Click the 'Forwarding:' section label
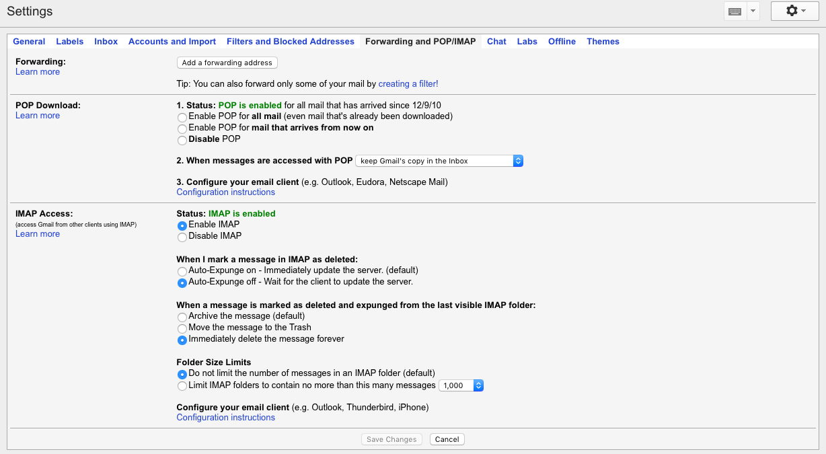This screenshot has height=454, width=826. 40,62
